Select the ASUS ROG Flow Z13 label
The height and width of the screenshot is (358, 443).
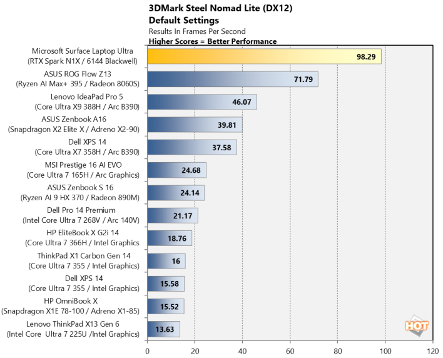(x=78, y=74)
